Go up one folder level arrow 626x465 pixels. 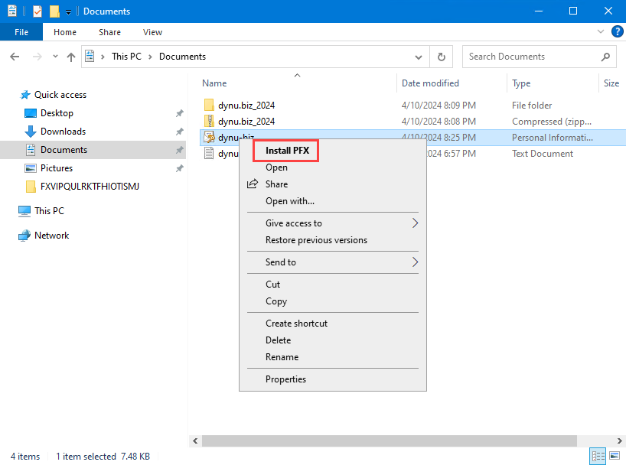[71, 57]
